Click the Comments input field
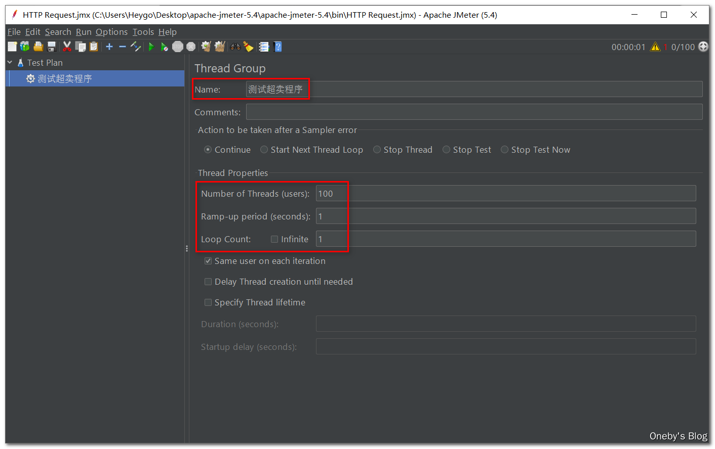 point(474,112)
